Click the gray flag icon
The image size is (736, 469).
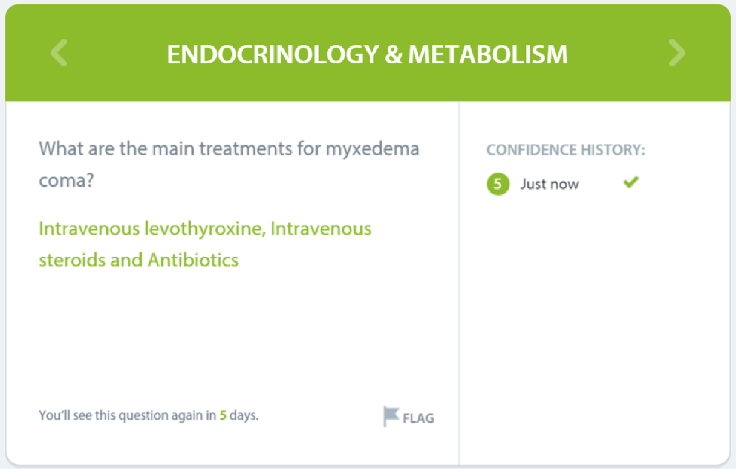[x=391, y=416]
